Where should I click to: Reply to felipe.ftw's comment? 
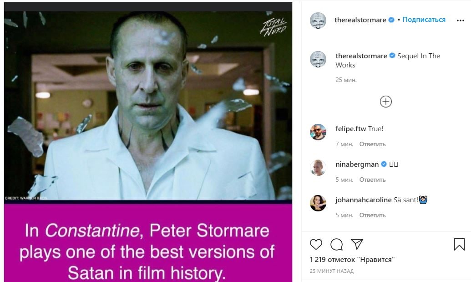(x=372, y=144)
